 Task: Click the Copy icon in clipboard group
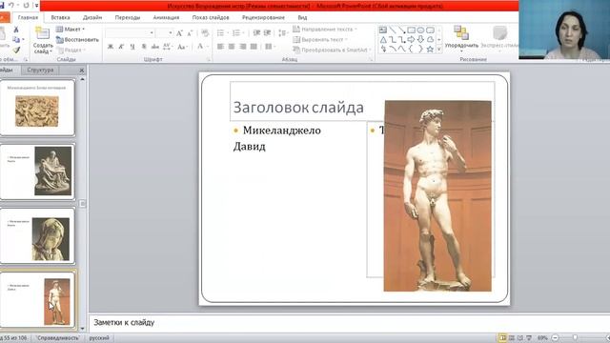[16, 40]
